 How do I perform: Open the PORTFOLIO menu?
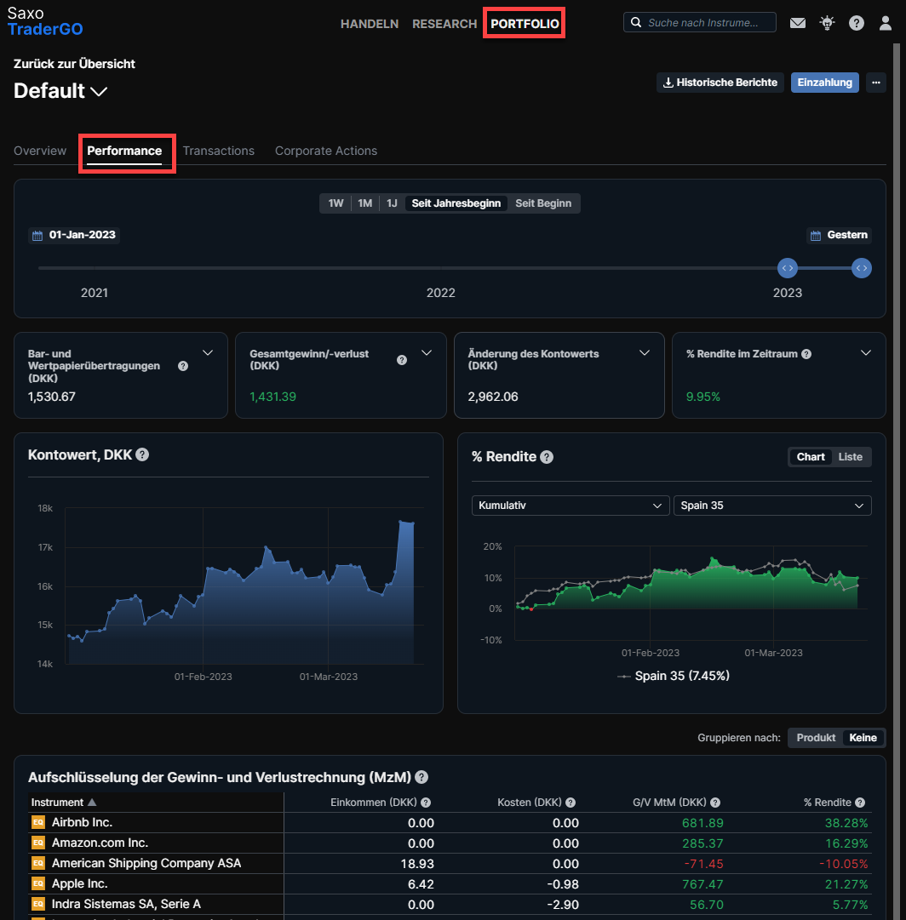(525, 24)
